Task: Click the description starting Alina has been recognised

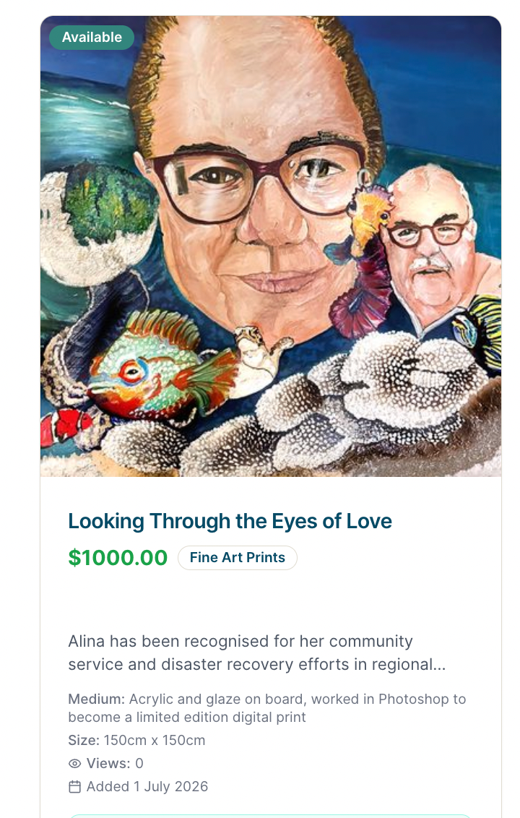Action: pos(256,653)
